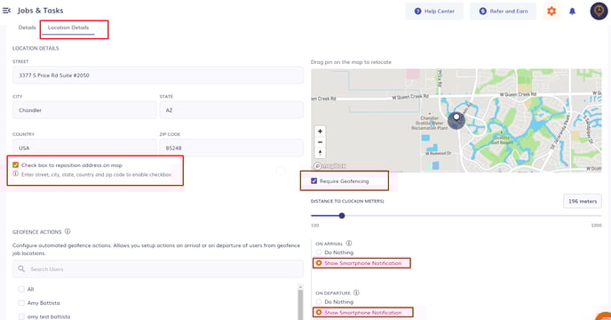Click the Country field with USA
The height and width of the screenshot is (320, 611).
pyautogui.click(x=84, y=148)
